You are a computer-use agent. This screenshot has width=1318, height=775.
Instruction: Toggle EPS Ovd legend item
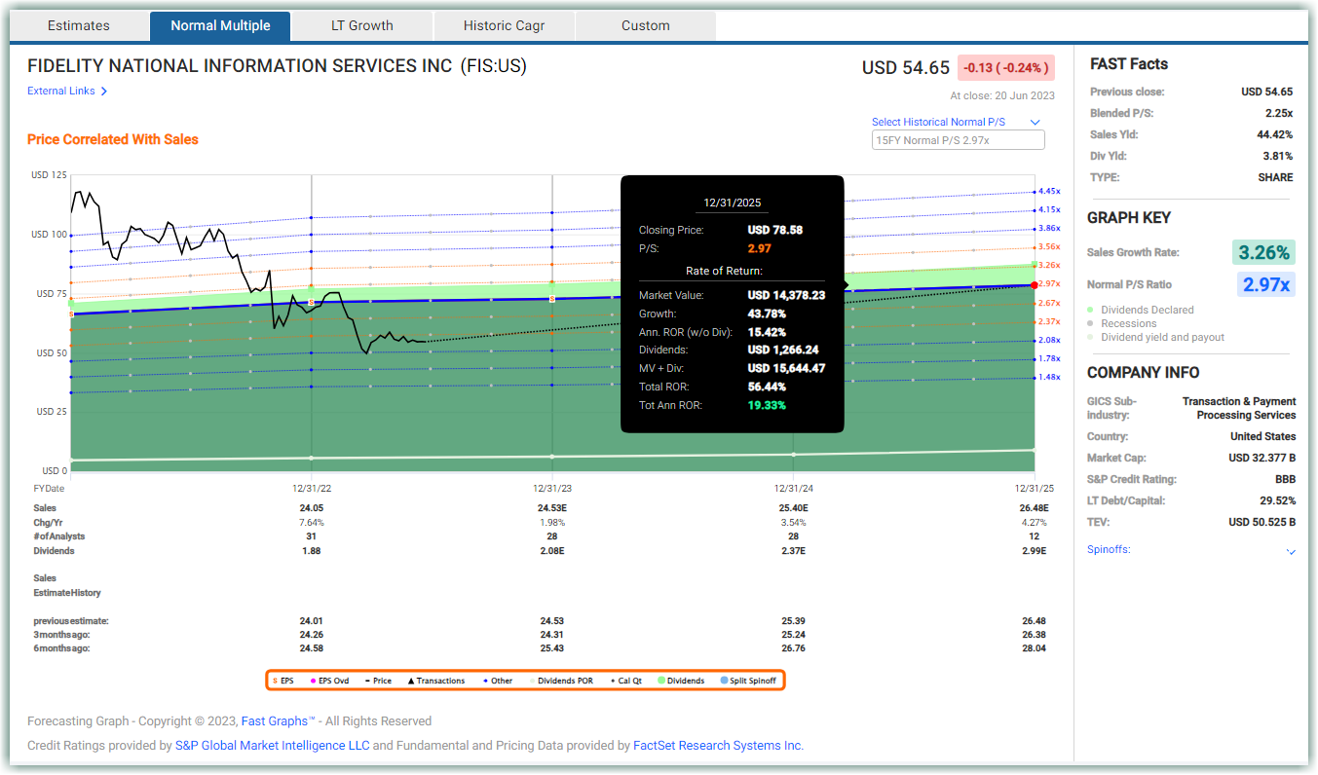pyautogui.click(x=329, y=681)
